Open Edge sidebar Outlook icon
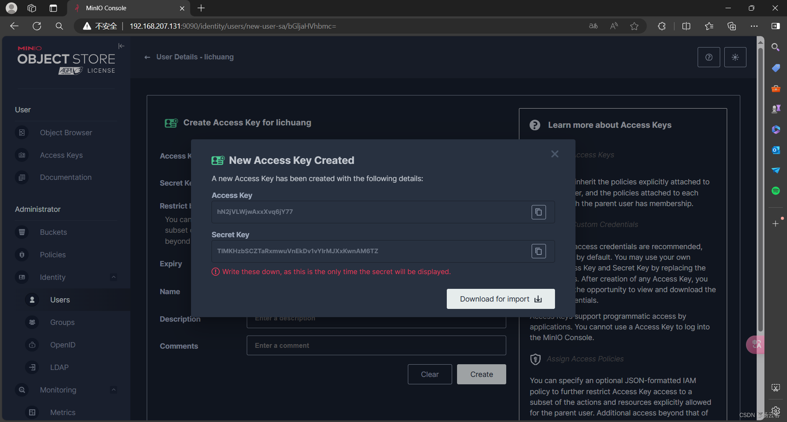The width and height of the screenshot is (787, 422). click(776, 150)
